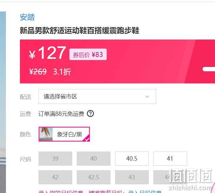Image resolution: width=215 pixels, height=193 pixels.
Task: Click the greyed-out size 40 option
Action: pos(94,158)
